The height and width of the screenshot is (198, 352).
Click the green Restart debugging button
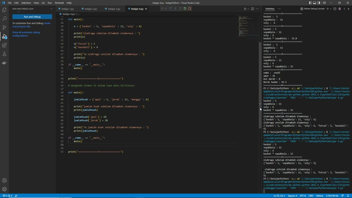pos(185,9)
